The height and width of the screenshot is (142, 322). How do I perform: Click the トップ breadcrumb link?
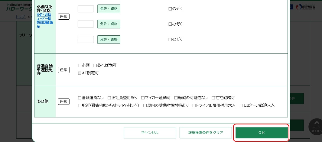(21, 17)
